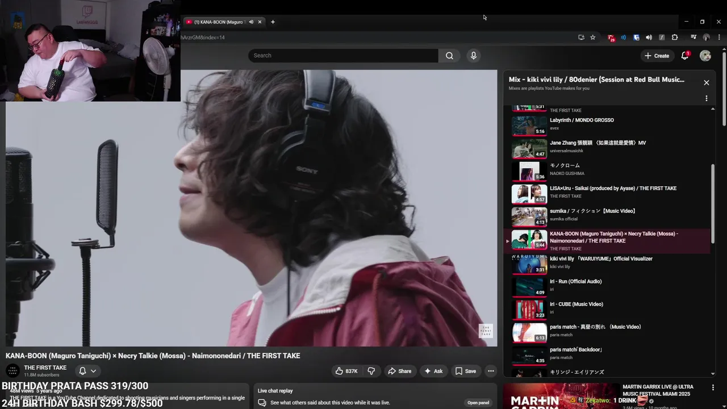The width and height of the screenshot is (727, 409).
Task: Open the Chrome profile avatar
Action: point(707,37)
